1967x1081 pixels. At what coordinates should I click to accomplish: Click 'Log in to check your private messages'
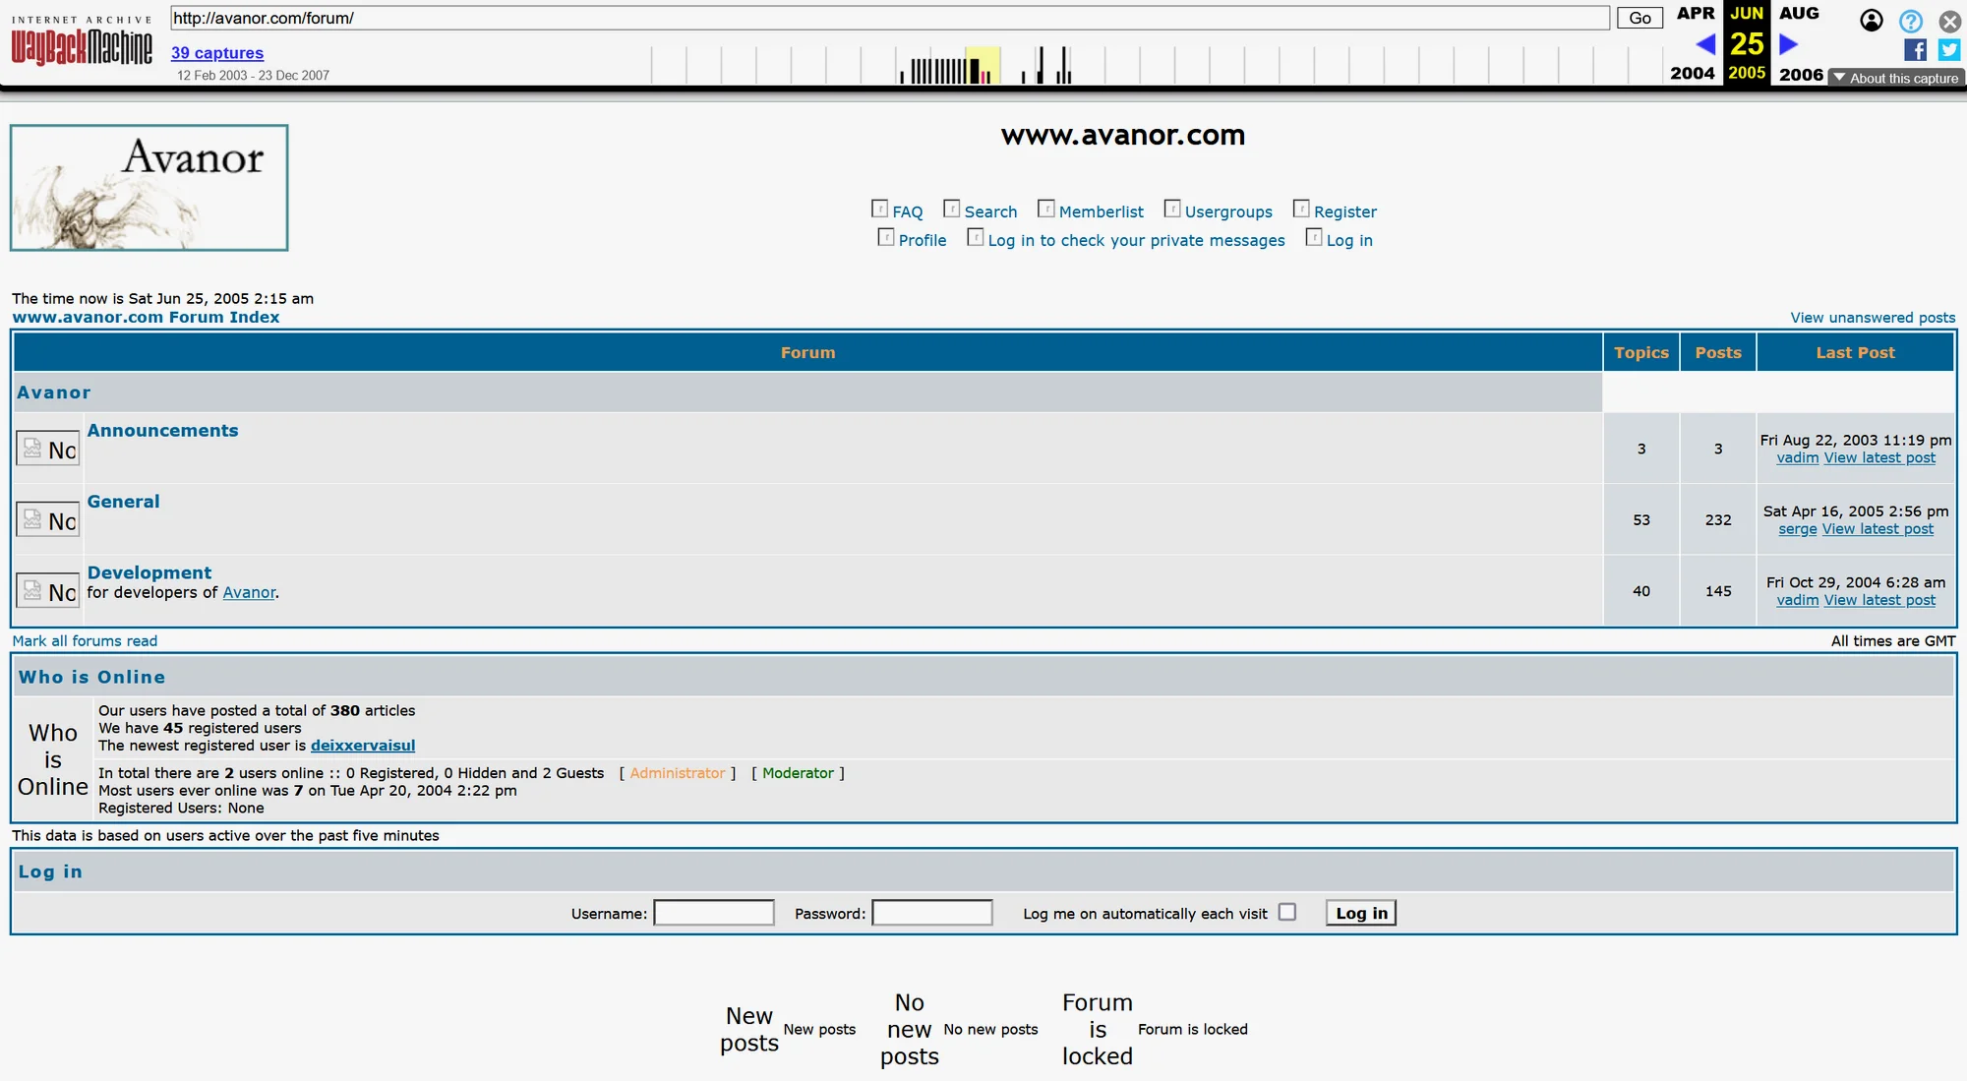[1136, 240]
